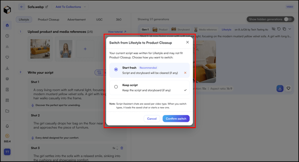Switch to the UGC tab
299x162 pixels.
tap(100, 20)
